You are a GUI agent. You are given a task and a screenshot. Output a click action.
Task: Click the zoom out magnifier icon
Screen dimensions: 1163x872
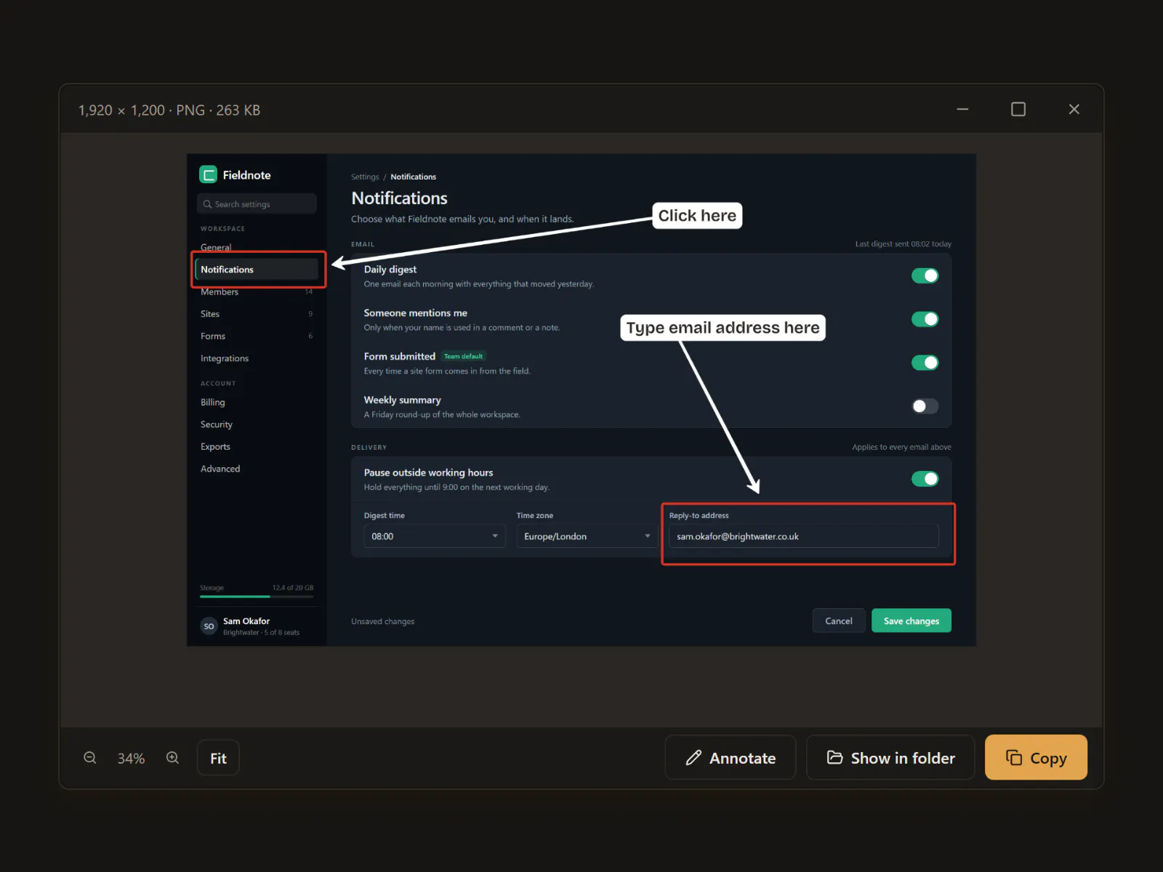tap(90, 758)
